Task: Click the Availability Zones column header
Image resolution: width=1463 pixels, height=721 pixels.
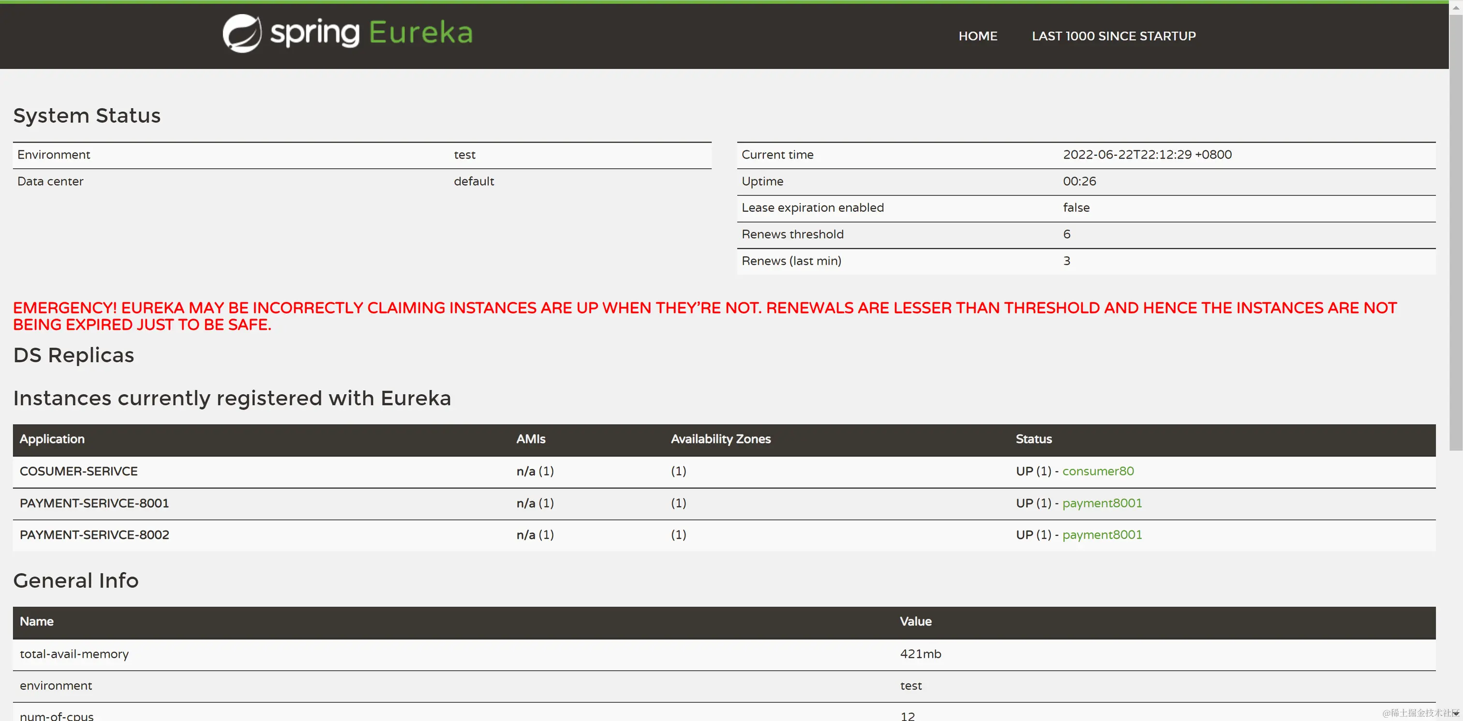Action: (720, 439)
